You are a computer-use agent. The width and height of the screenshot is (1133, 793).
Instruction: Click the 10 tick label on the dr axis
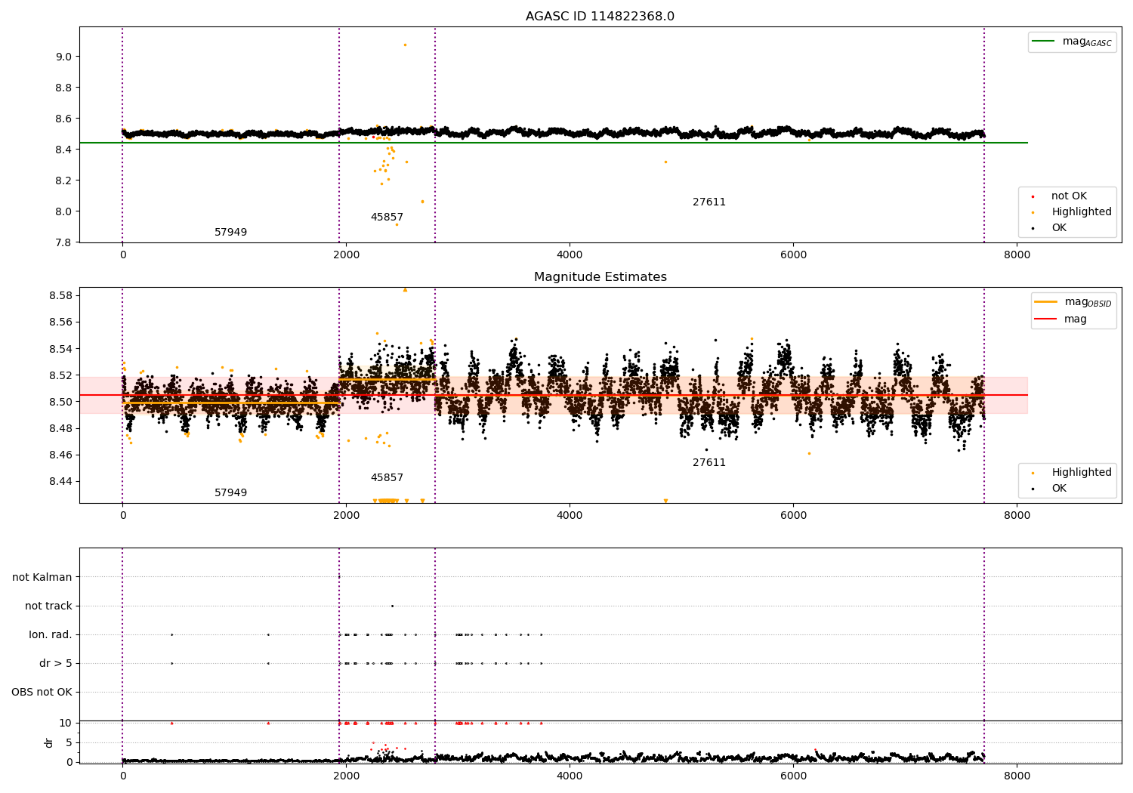[x=66, y=723]
